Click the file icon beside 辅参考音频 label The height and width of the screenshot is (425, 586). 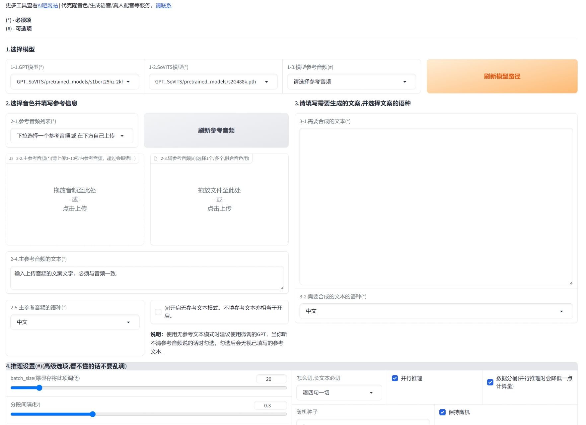[155, 158]
